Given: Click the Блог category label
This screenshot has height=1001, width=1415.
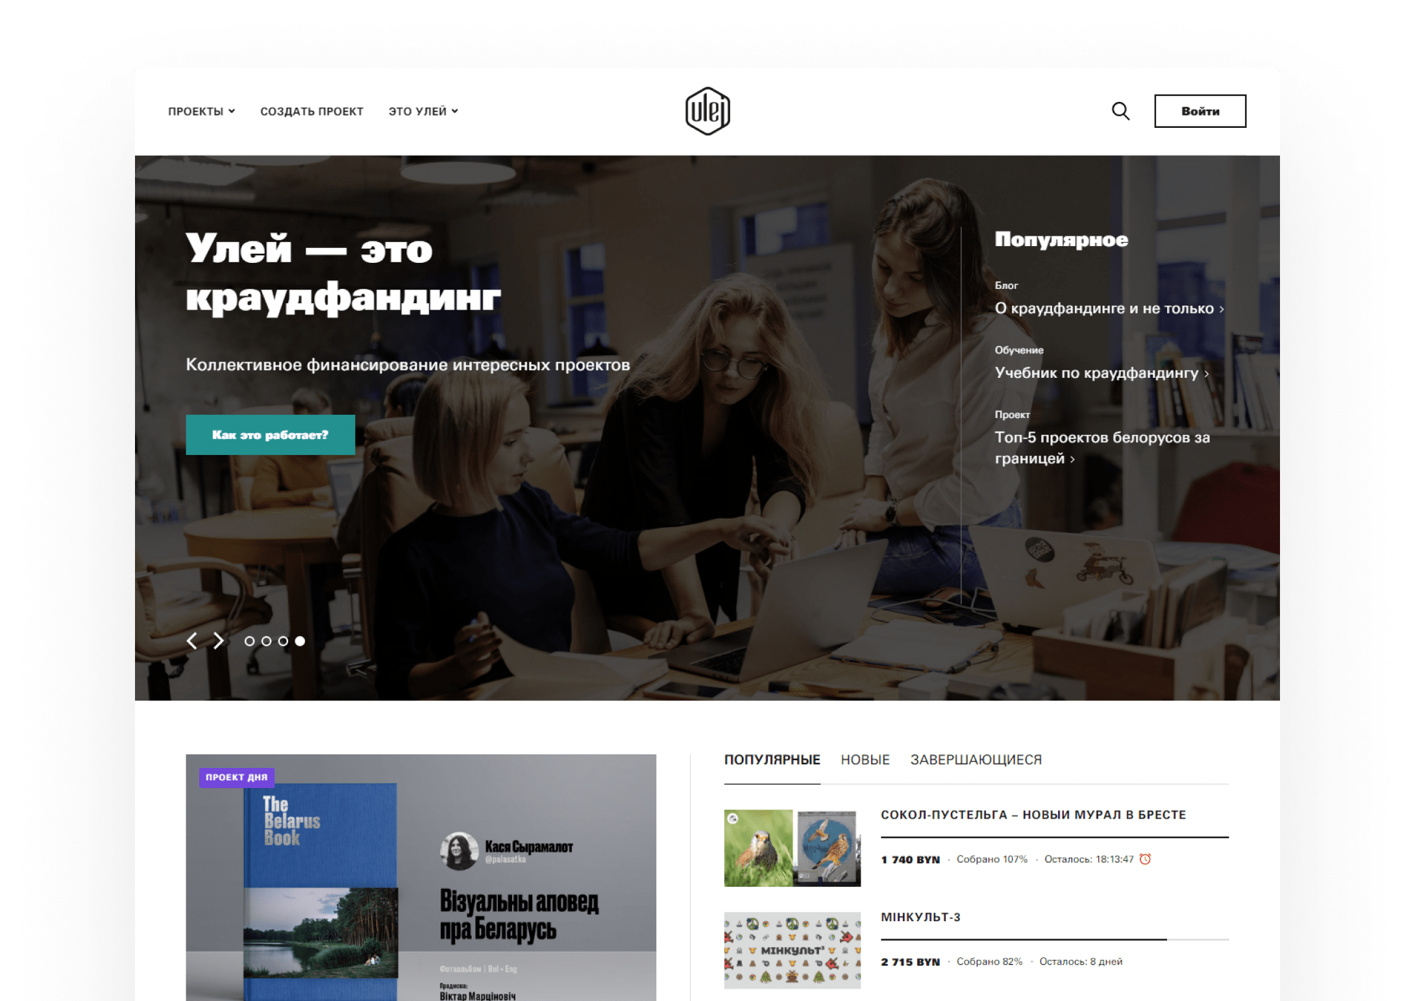Looking at the screenshot, I should click(x=1006, y=286).
